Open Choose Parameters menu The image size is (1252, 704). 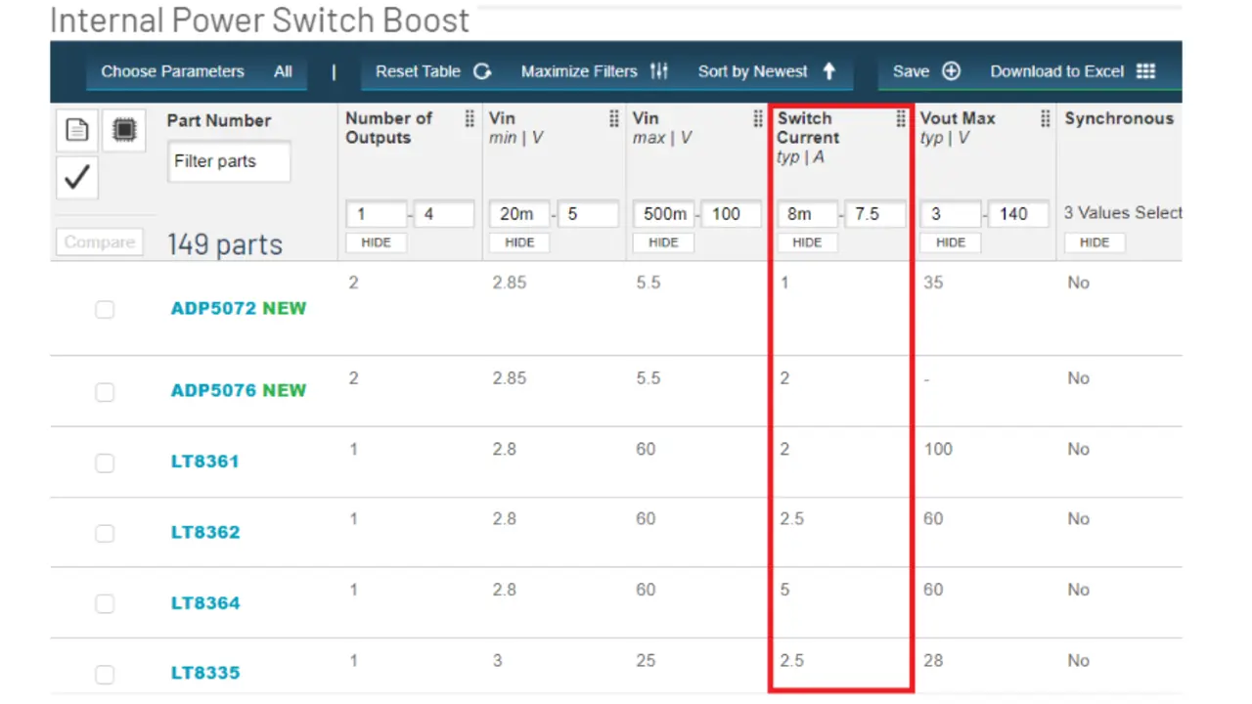pos(172,71)
